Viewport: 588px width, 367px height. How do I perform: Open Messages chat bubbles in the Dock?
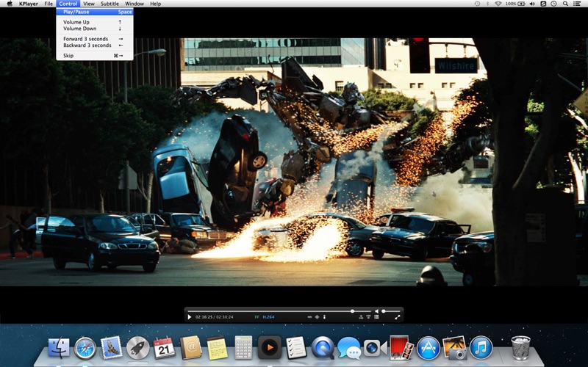point(348,348)
